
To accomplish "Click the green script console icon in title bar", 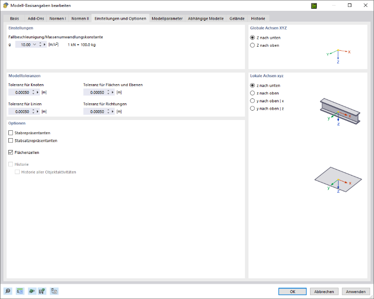I will click(x=314, y=6).
